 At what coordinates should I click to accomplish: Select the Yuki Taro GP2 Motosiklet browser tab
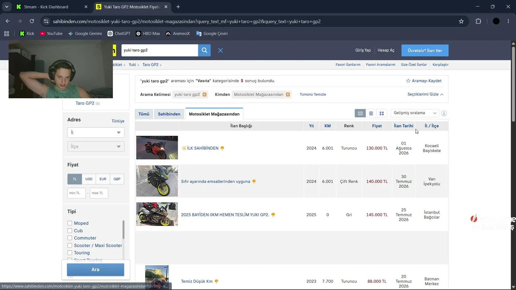click(132, 7)
